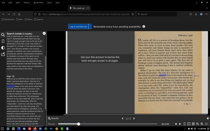Open the Downloads toolbar icon
This screenshot has width=210, height=131.
[x=196, y=14]
